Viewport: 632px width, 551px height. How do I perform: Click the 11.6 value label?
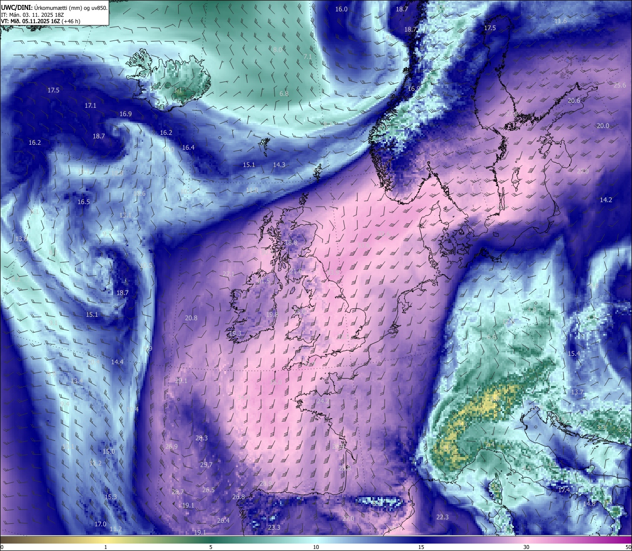pos(560,21)
